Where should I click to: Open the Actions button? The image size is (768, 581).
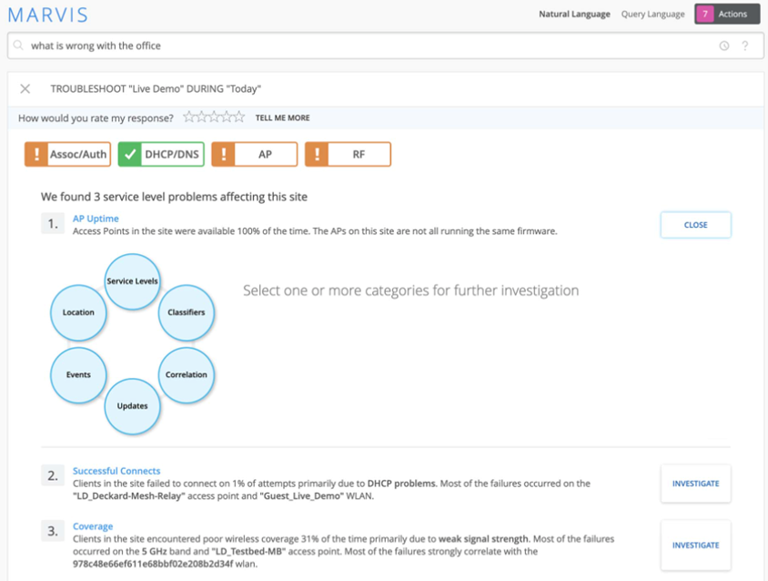pyautogui.click(x=726, y=14)
